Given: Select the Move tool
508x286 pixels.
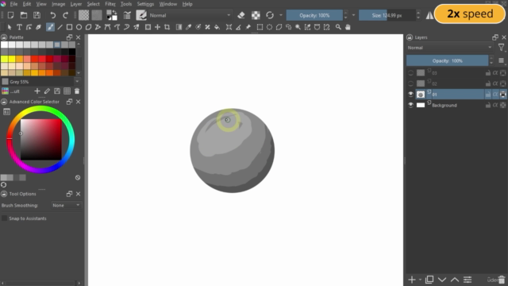Looking at the screenshot, I should click(157, 27).
